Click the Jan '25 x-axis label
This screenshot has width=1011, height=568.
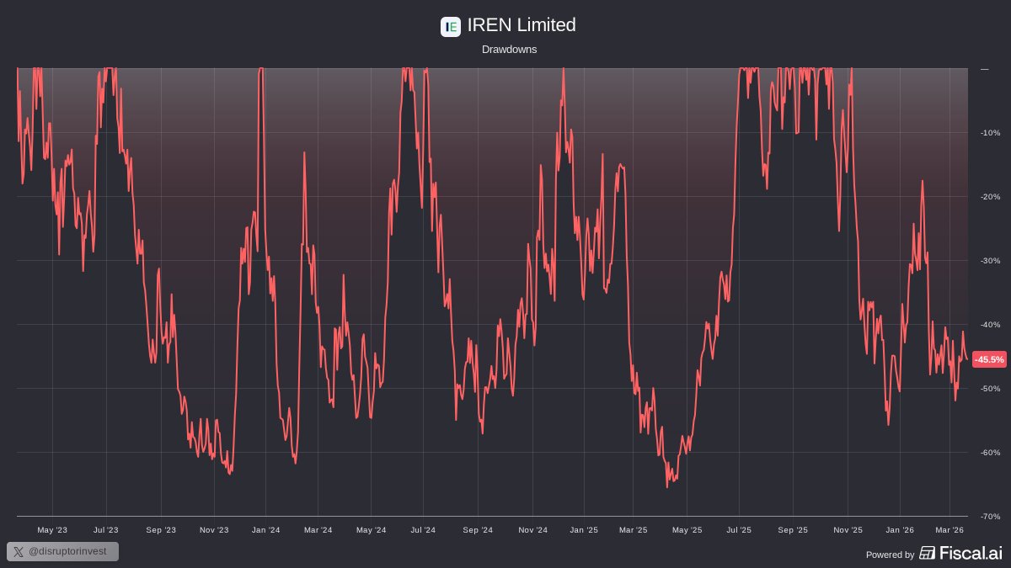(584, 530)
